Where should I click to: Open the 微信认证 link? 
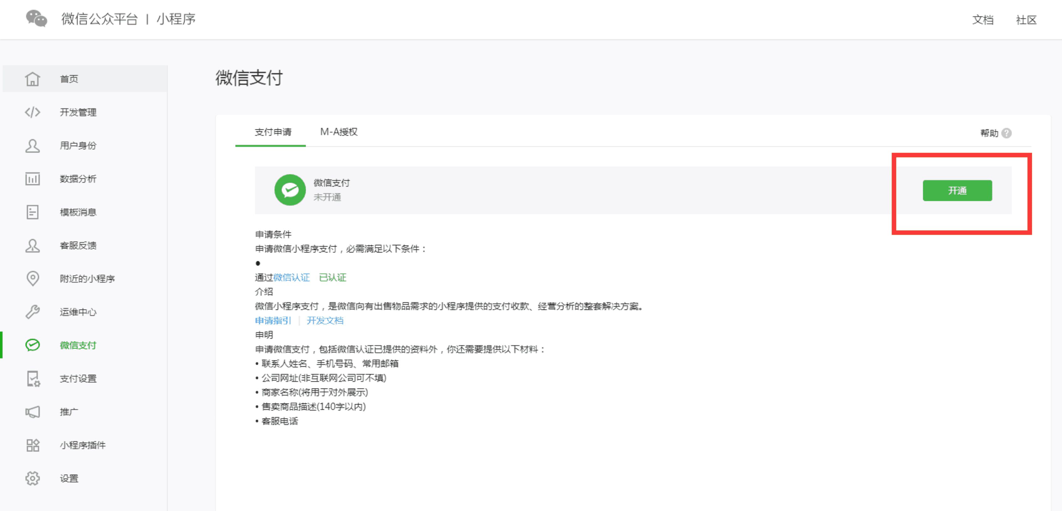[292, 278]
